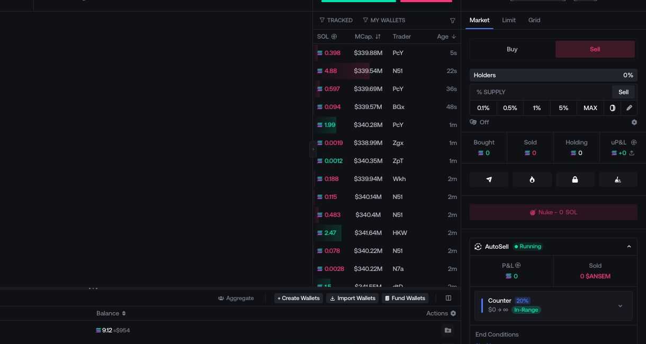
Task: Click the small Sell button beside % SUPPLY
Action: coord(623,92)
